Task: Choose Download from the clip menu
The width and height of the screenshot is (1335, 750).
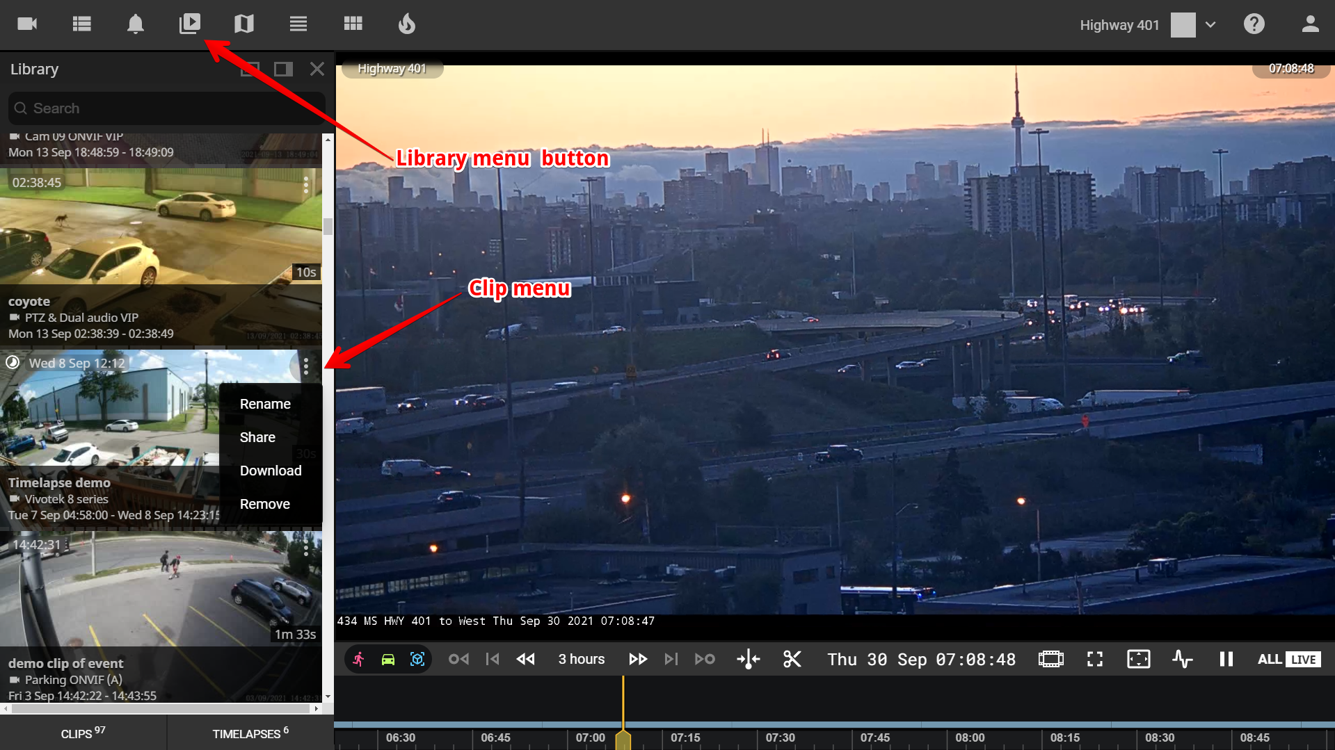Action: [x=271, y=471]
